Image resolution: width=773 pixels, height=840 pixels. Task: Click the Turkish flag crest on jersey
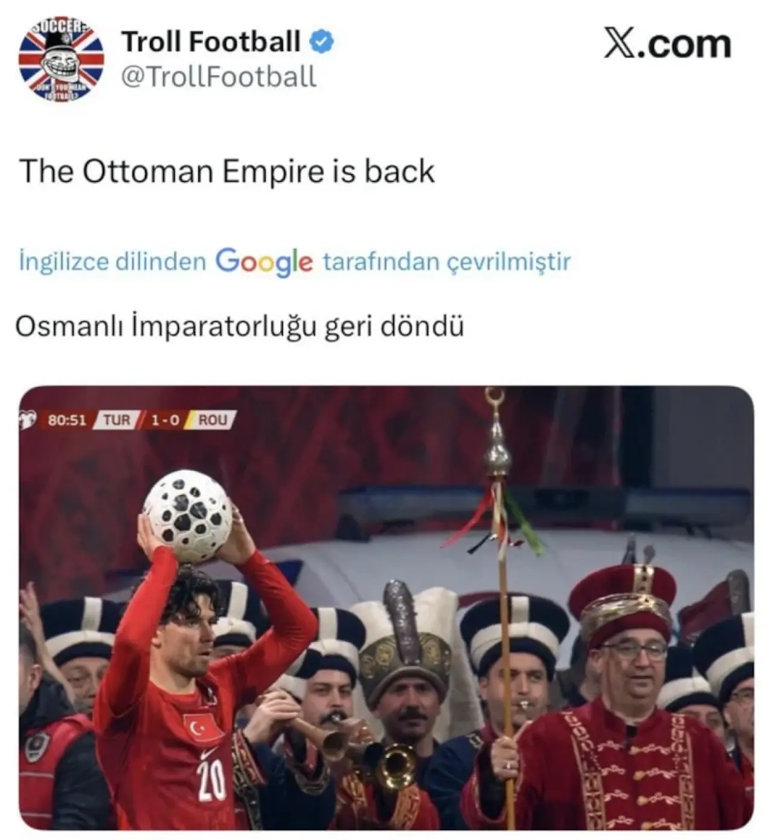point(204,728)
